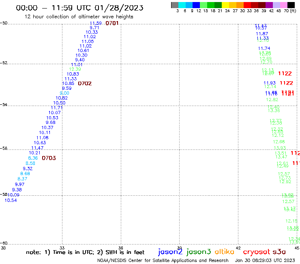Viewport: 300px width, 264px height.
Task: Click the blue value '11.93' on right track
Action: click(x=270, y=83)
